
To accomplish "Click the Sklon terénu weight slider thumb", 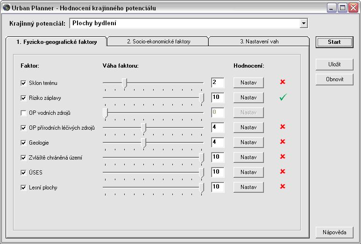I will [124, 83].
